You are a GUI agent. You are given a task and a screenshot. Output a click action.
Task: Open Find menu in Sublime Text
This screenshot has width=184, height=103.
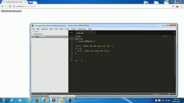point(51,29)
